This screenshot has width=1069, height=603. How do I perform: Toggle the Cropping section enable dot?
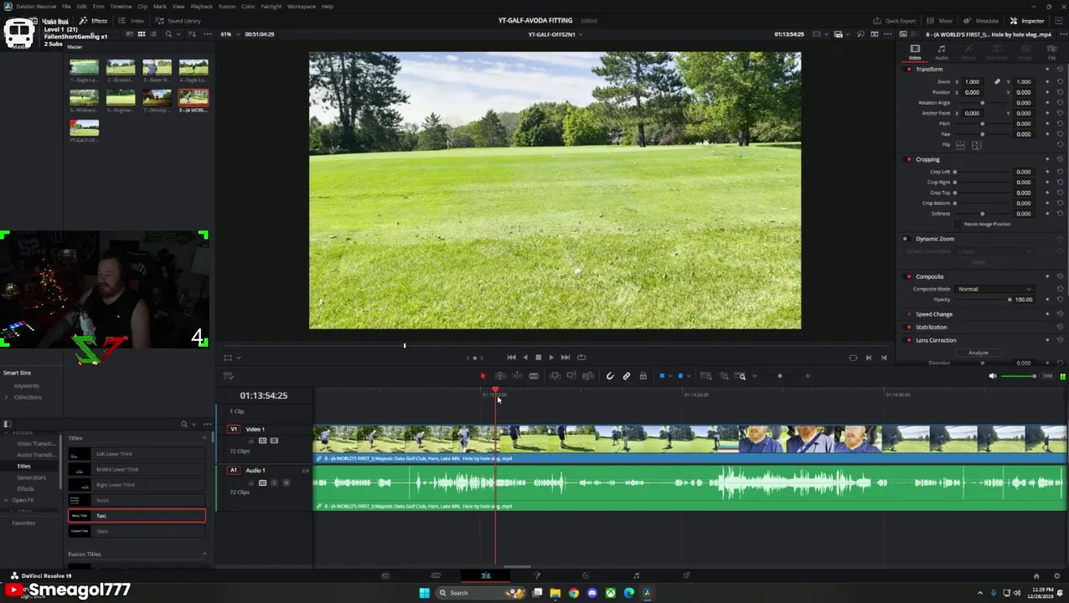point(909,159)
